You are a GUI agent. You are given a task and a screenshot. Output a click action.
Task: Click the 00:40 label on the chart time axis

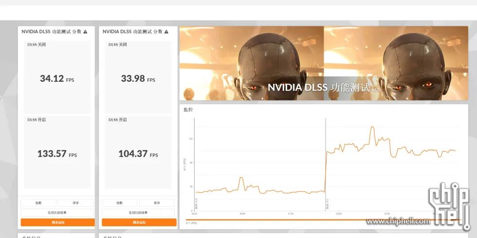[242, 214]
